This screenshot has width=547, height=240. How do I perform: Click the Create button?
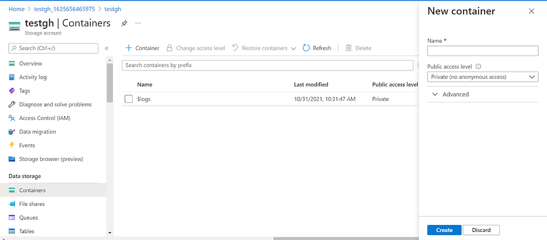pyautogui.click(x=444, y=230)
